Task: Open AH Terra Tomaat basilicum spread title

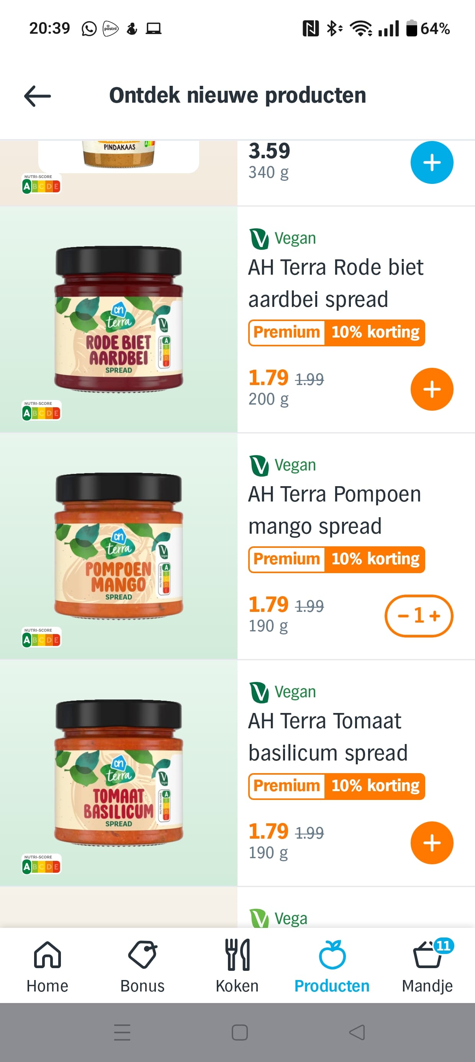Action: coord(328,736)
